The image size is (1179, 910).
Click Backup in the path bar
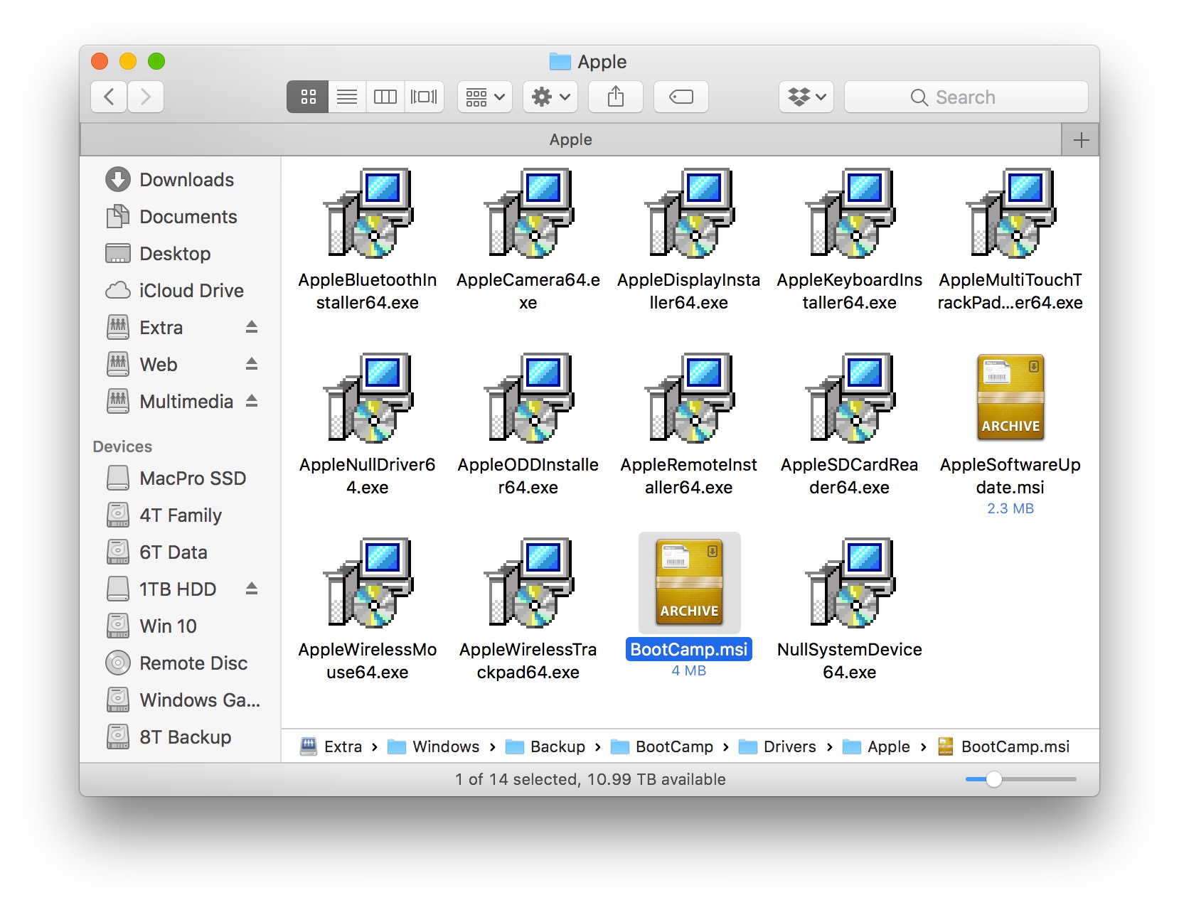point(545,746)
